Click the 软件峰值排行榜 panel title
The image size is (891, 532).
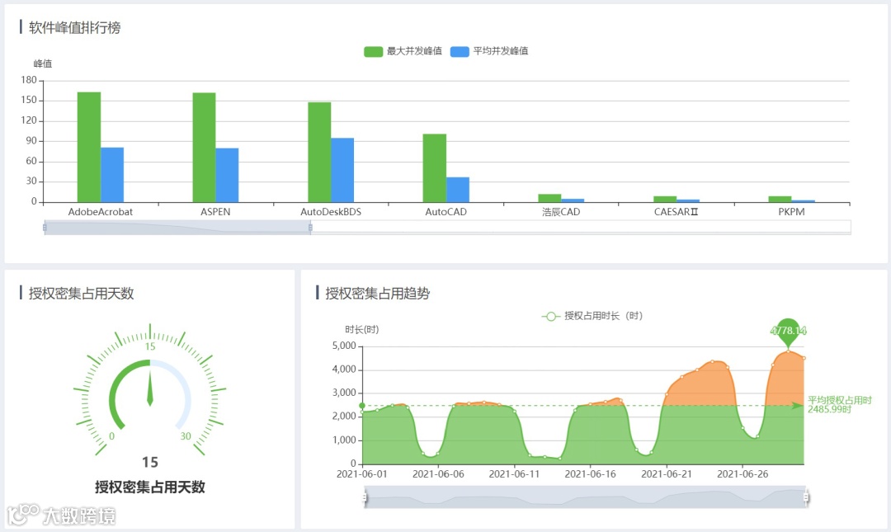(74, 28)
